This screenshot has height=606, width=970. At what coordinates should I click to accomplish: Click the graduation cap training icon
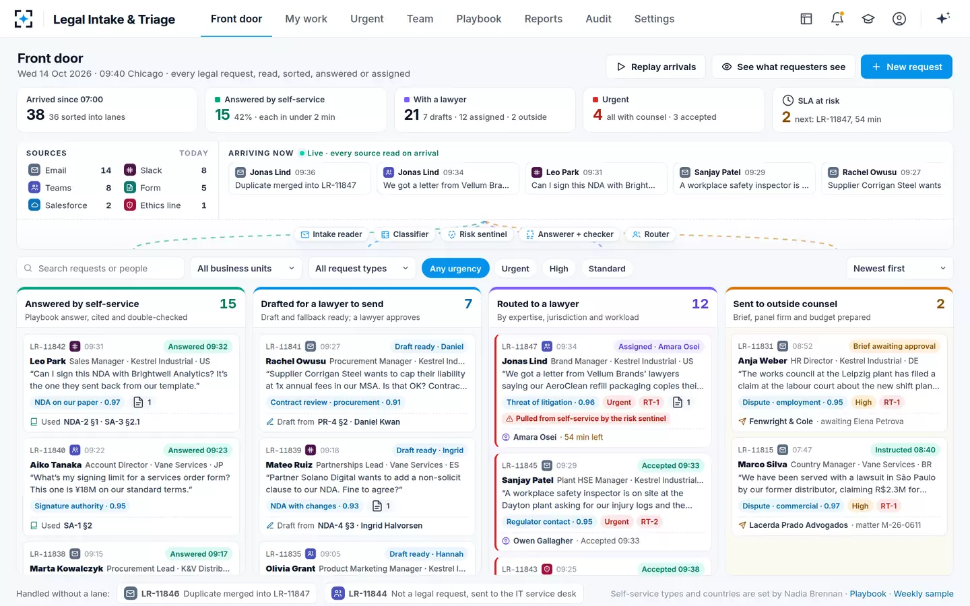868,19
